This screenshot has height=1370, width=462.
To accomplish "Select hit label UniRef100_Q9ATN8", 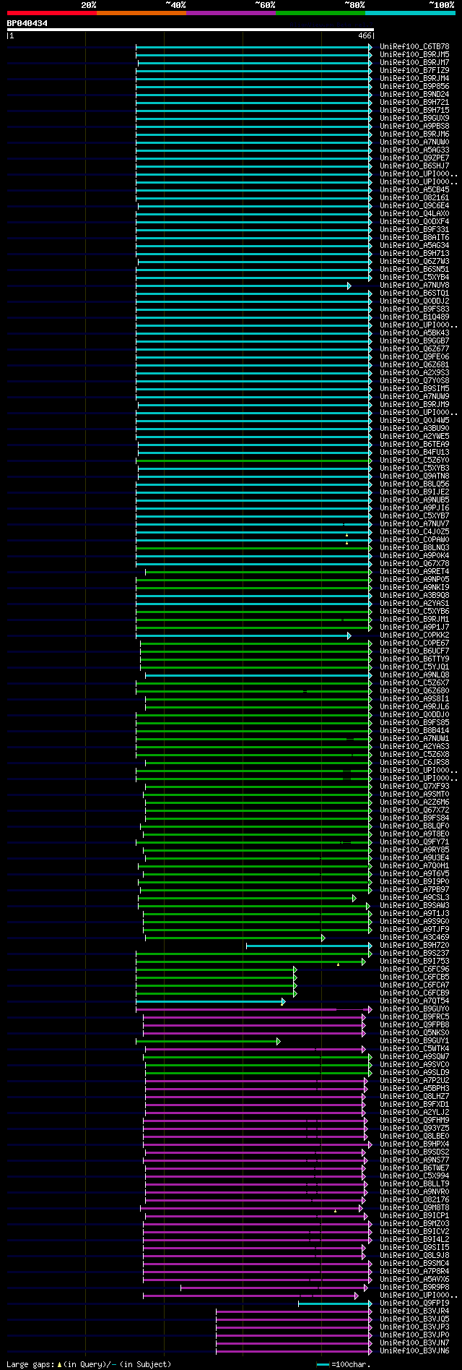I will 414,476.
